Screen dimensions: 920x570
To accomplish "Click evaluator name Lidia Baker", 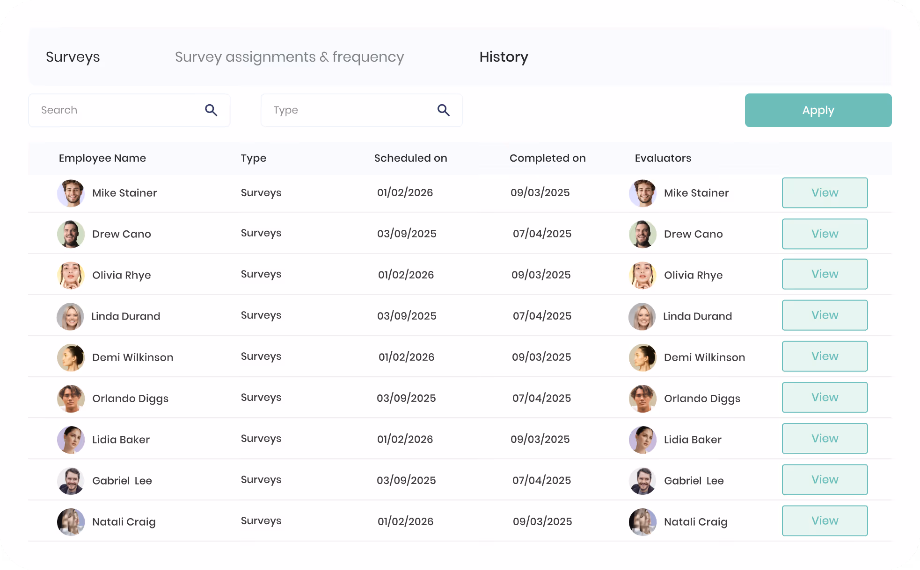I will (x=693, y=440).
